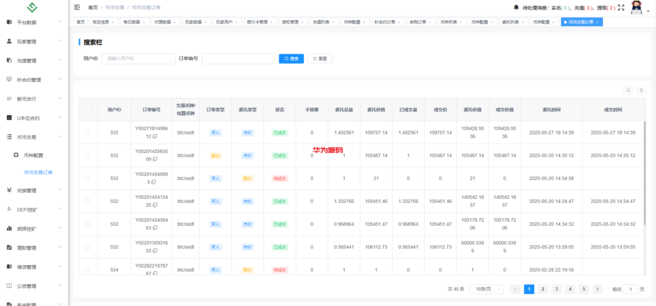This screenshot has width=656, height=306.
Task: Click the 前往 page number input
Action: pos(630,289)
